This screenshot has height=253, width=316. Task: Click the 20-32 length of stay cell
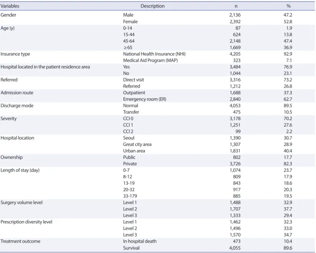[129, 190]
